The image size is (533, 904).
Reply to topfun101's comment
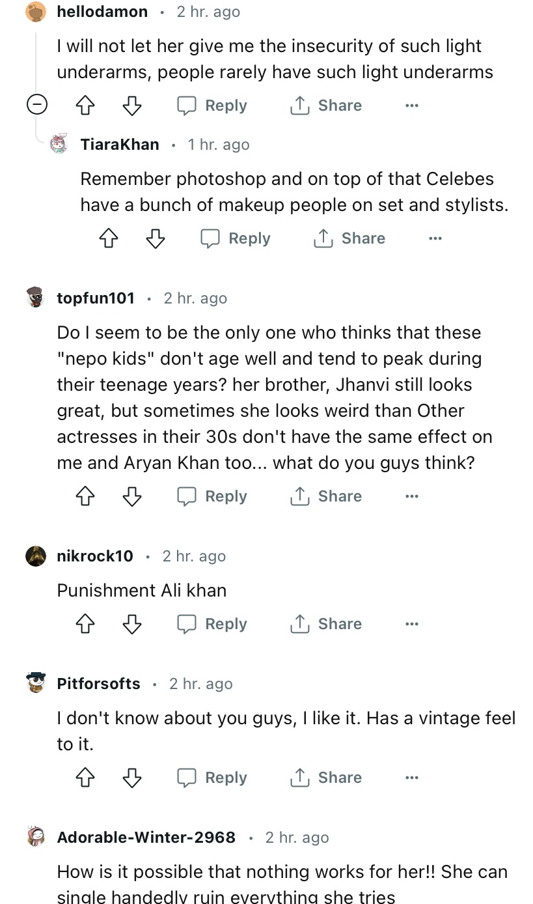[x=212, y=496]
